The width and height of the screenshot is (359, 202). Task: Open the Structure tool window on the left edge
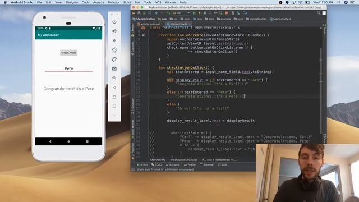[132, 107]
